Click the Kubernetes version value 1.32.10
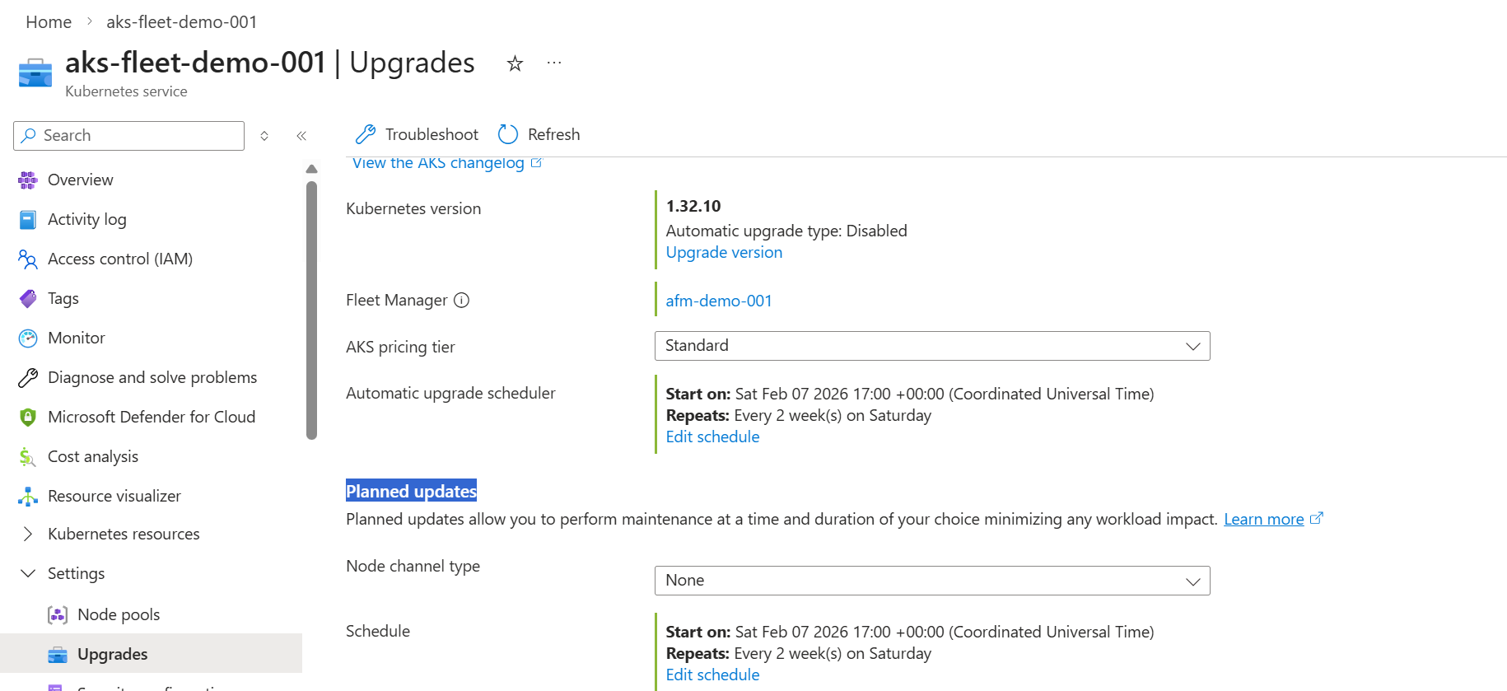The width and height of the screenshot is (1507, 691). click(x=693, y=206)
